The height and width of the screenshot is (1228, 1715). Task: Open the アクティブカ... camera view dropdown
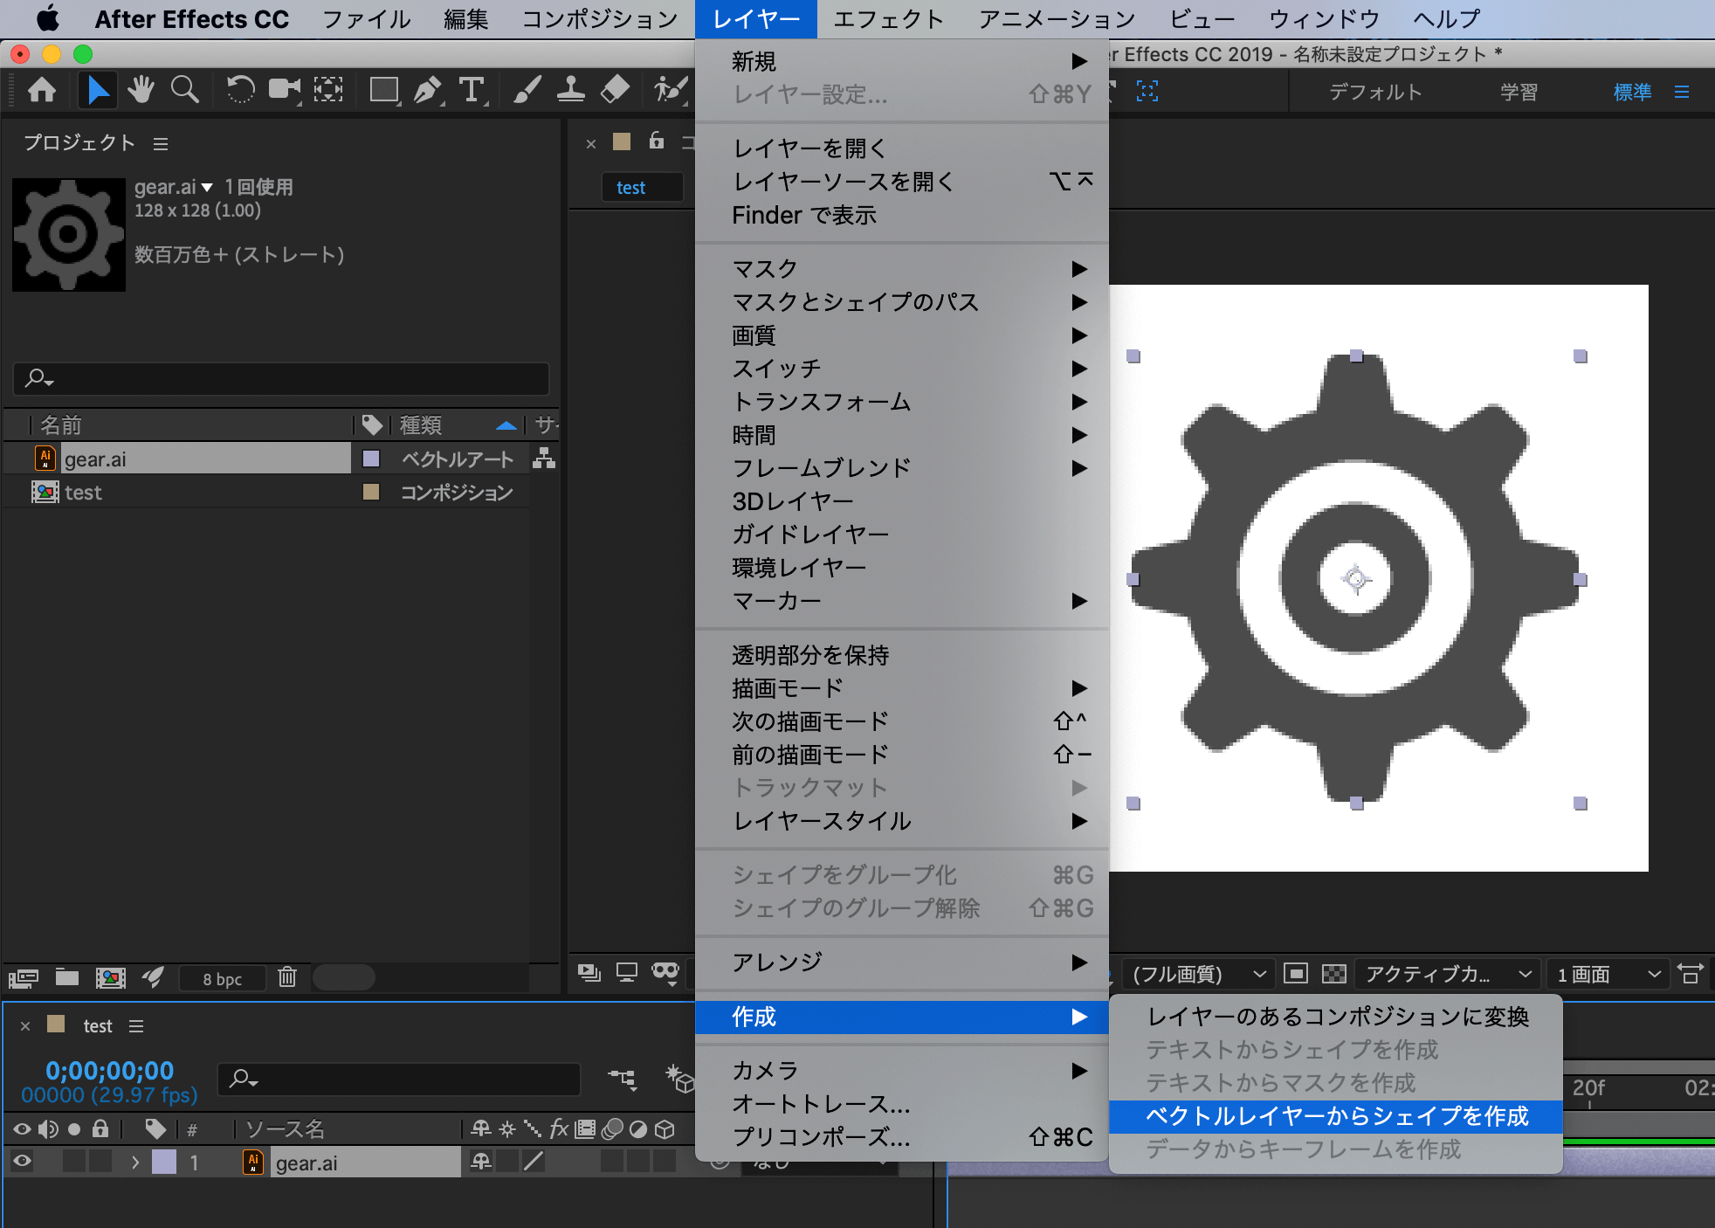[1449, 973]
